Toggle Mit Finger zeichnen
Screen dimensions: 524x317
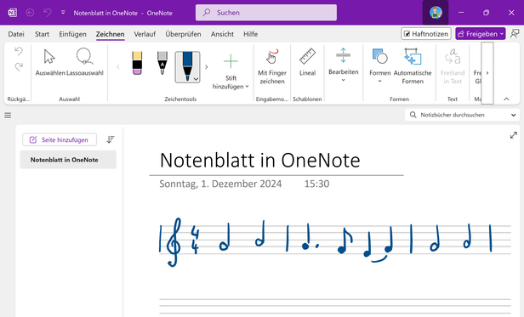[272, 67]
